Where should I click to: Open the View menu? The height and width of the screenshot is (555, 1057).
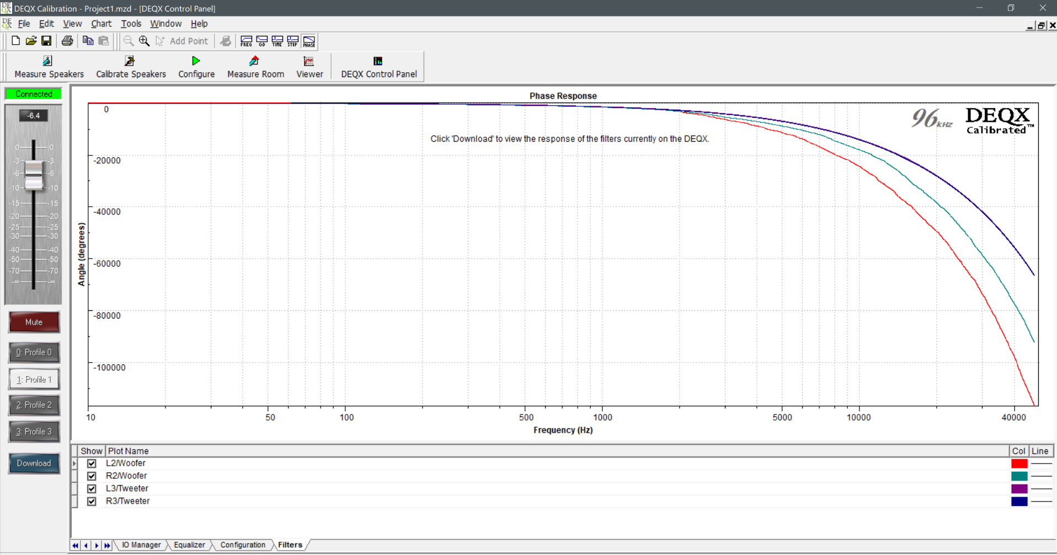pos(72,24)
